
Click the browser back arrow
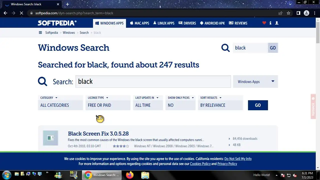pyautogui.click(x=5, y=13)
